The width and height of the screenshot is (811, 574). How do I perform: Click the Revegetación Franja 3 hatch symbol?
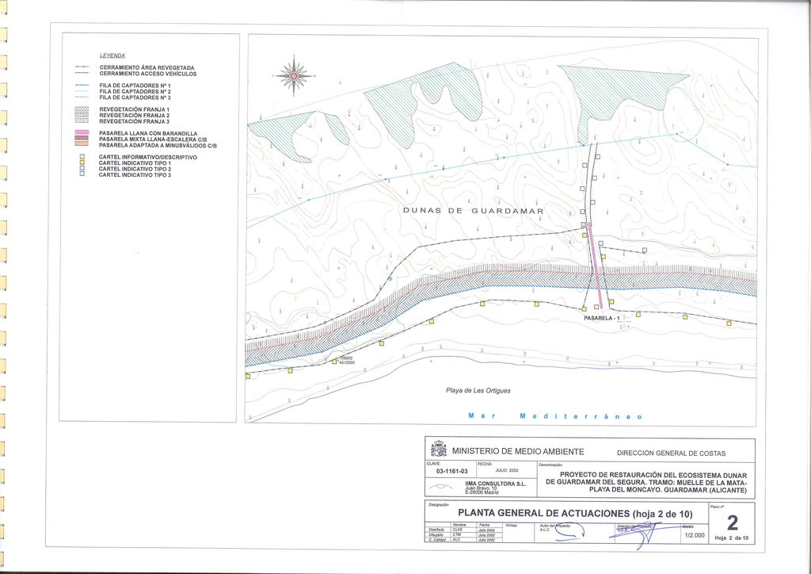pos(81,121)
